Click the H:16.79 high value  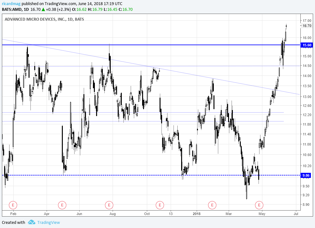click(95, 10)
